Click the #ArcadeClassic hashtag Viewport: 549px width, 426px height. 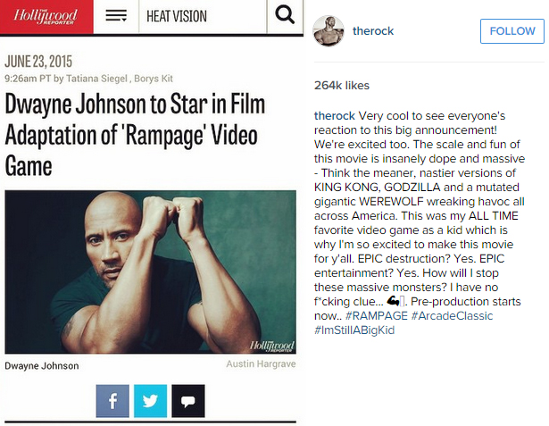(x=452, y=315)
